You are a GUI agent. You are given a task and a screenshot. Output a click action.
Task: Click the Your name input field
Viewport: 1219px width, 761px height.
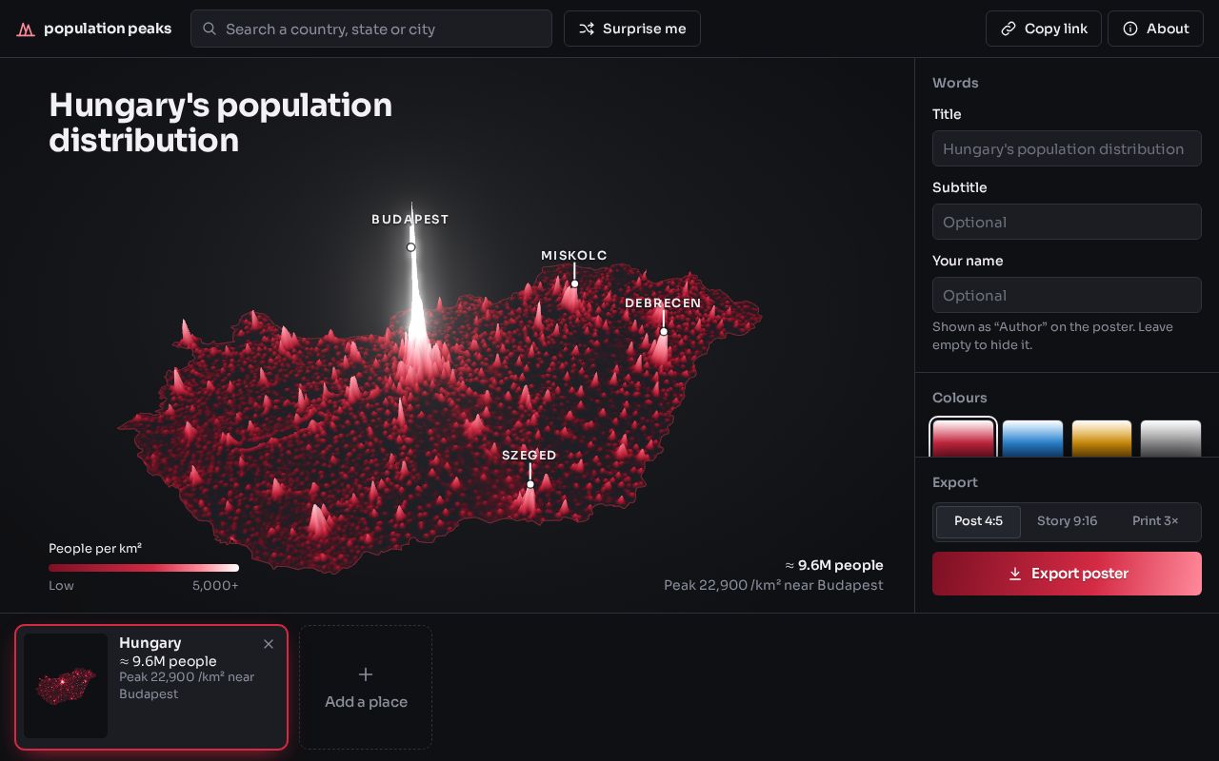tap(1067, 295)
